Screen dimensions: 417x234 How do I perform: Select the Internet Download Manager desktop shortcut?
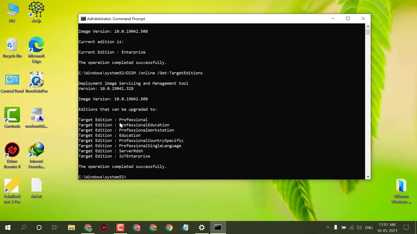(x=36, y=155)
